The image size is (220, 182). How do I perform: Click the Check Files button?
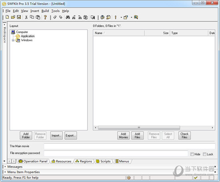click(184, 135)
